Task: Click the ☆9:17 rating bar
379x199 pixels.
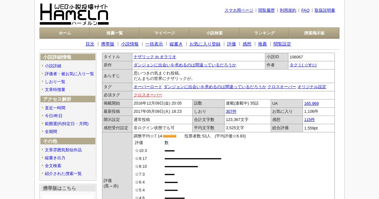Action: point(193,159)
